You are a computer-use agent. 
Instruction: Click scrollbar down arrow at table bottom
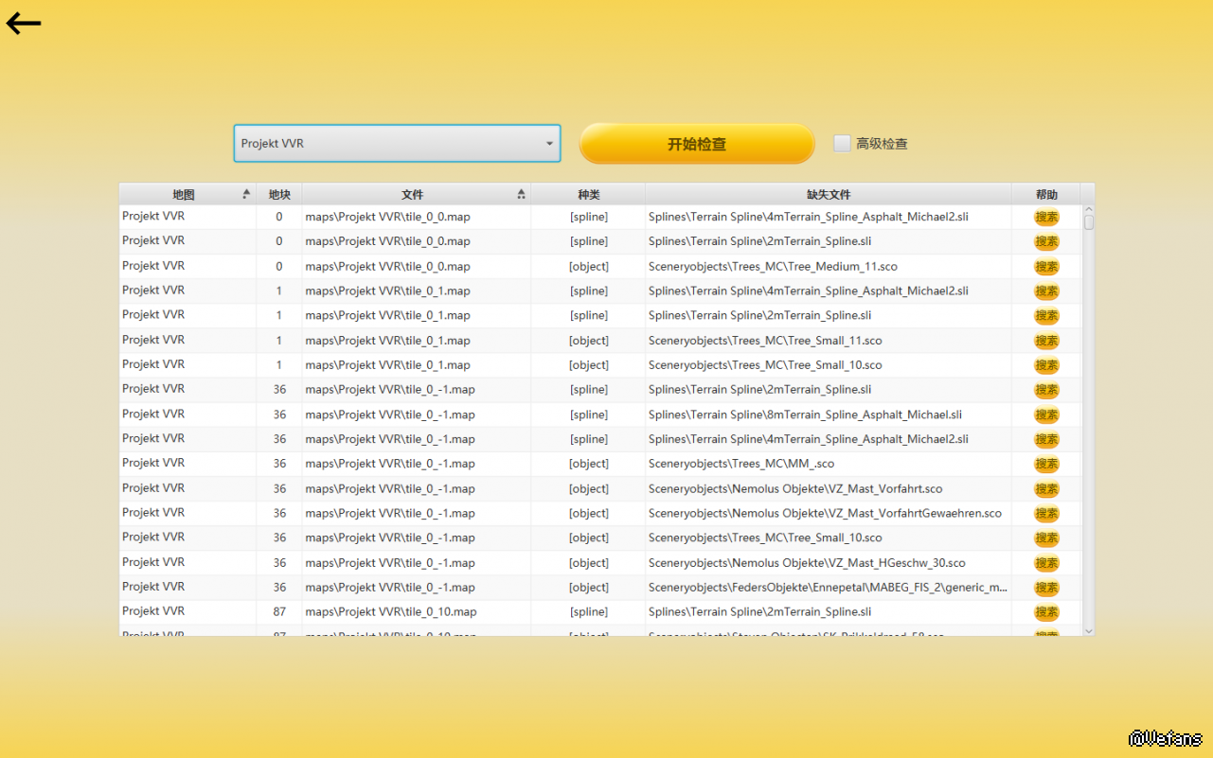point(1088,630)
